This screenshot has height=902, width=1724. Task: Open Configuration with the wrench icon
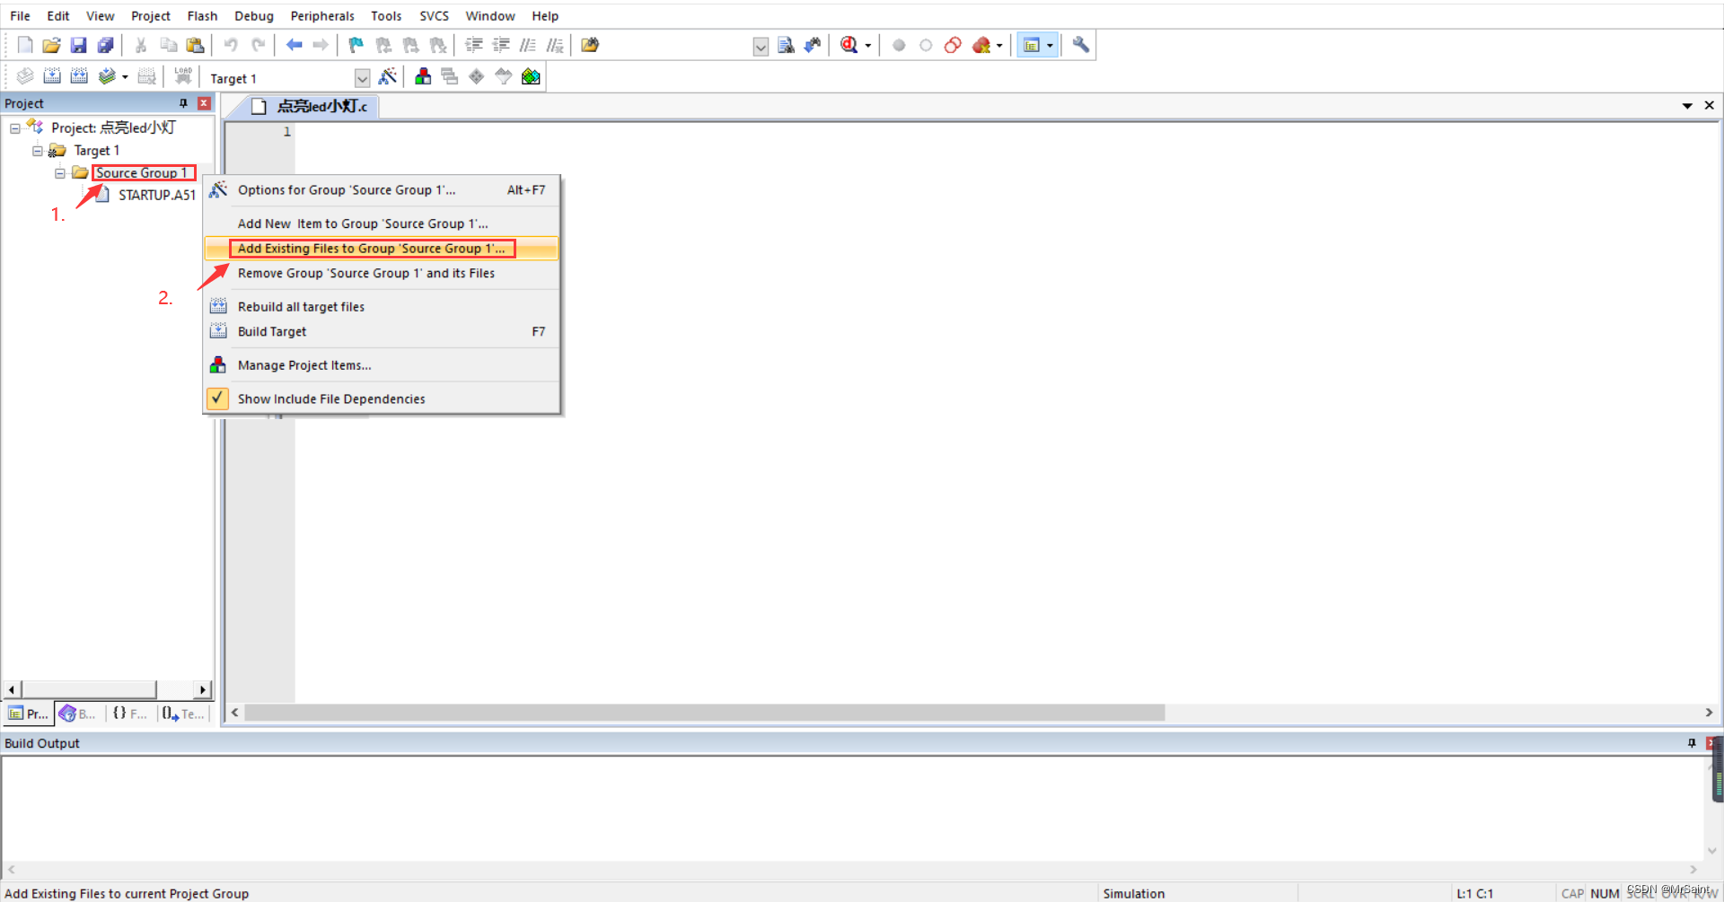point(1081,45)
